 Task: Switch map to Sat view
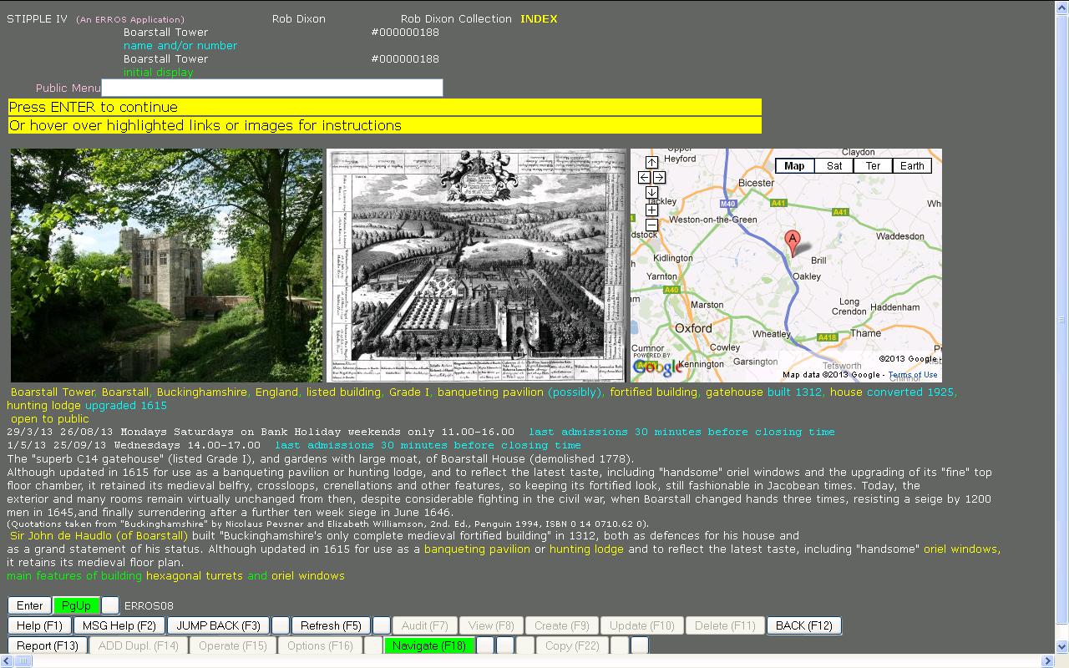[834, 165]
